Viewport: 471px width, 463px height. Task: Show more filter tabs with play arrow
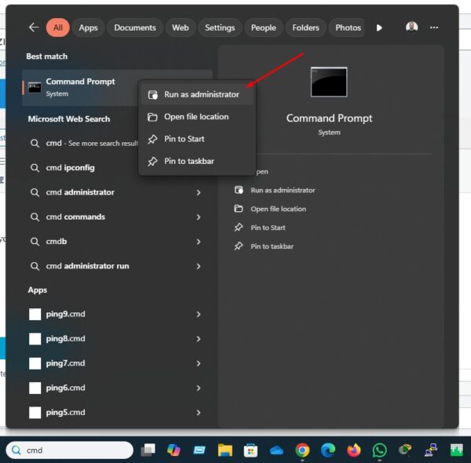(379, 28)
